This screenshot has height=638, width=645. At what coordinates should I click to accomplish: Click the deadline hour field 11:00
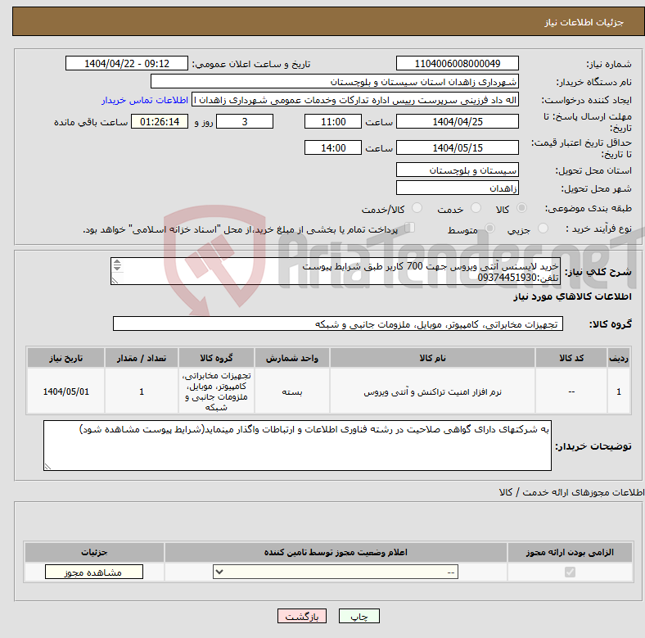pyautogui.click(x=333, y=121)
